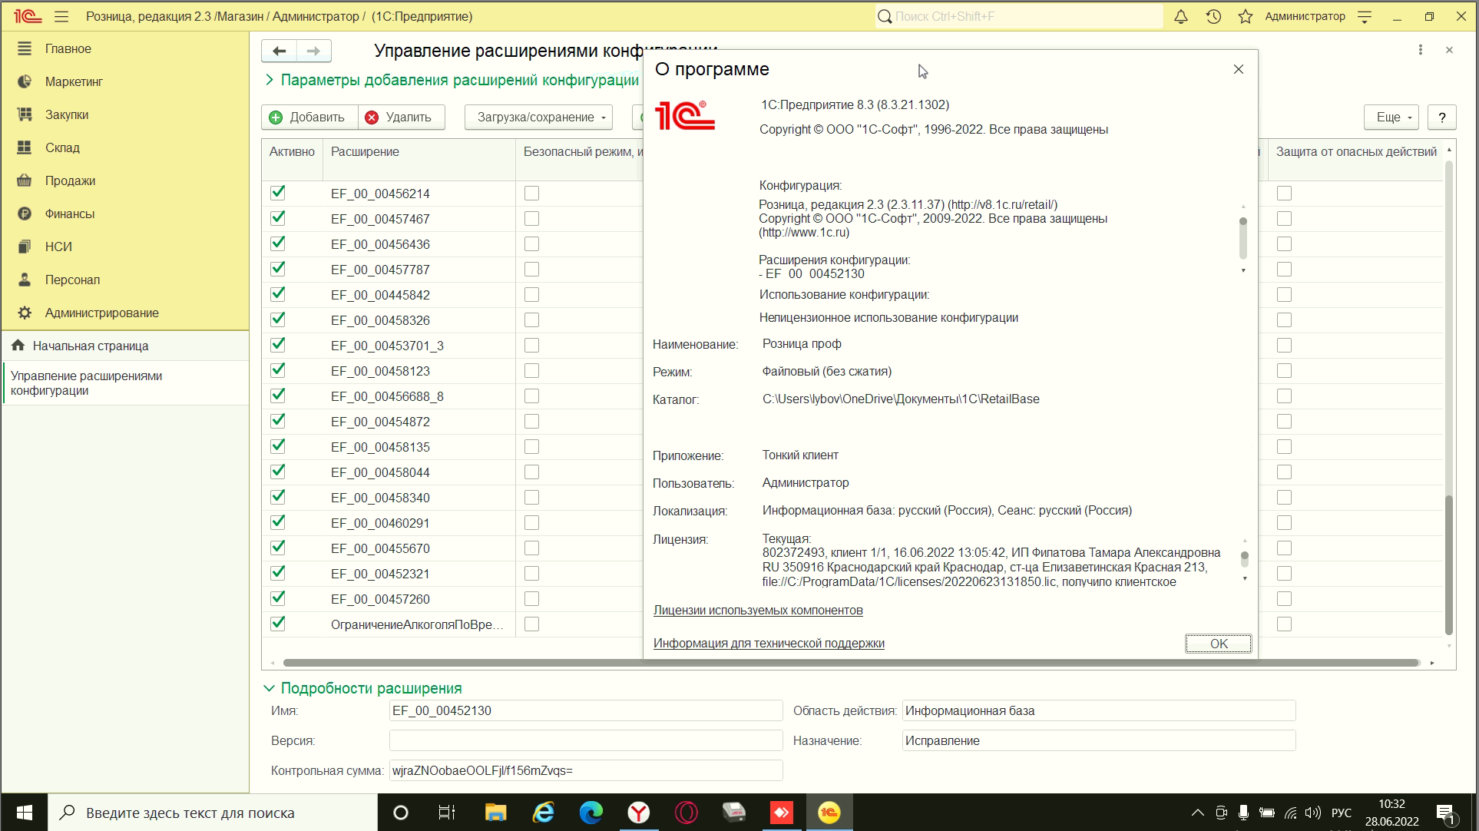
Task: Open history clock icon
Action: (x=1213, y=16)
